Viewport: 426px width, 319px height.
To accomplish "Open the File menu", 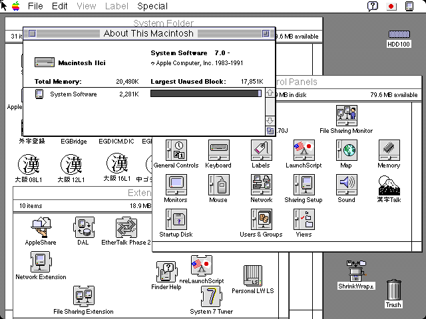I will [35, 6].
